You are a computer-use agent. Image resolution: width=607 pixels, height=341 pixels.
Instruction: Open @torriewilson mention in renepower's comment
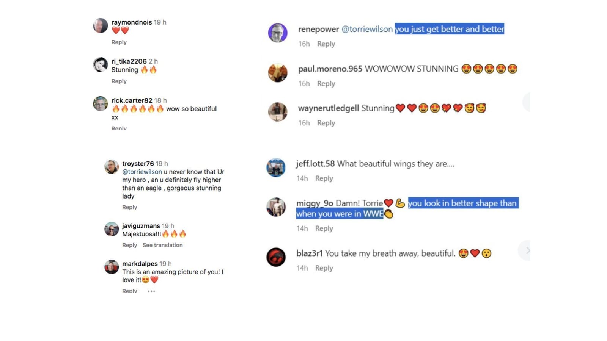[x=367, y=29]
